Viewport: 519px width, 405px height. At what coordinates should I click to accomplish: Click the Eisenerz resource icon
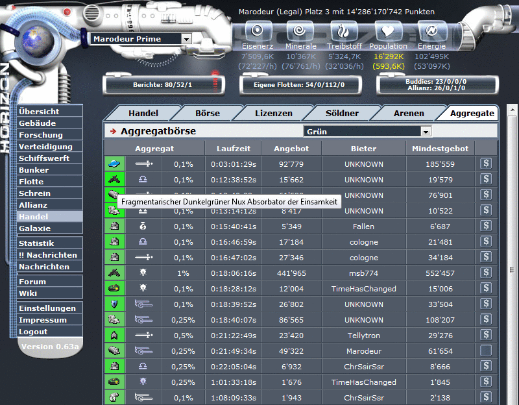[x=258, y=31]
